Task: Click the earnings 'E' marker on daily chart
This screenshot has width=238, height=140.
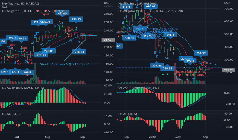Action: pos(33,81)
